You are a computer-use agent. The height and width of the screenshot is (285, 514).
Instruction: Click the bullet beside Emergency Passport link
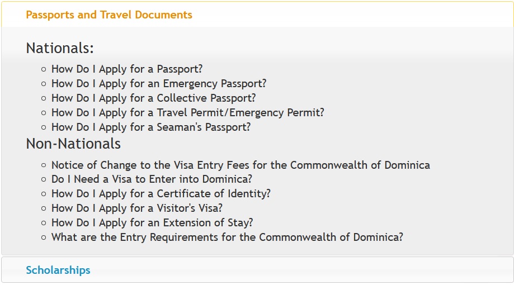(44, 84)
